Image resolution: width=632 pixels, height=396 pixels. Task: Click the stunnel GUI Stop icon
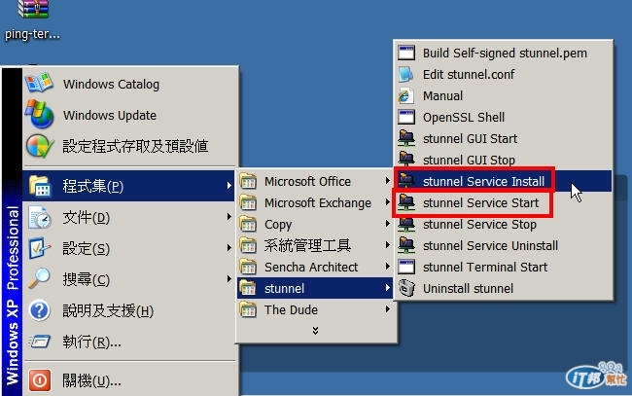tap(406, 160)
